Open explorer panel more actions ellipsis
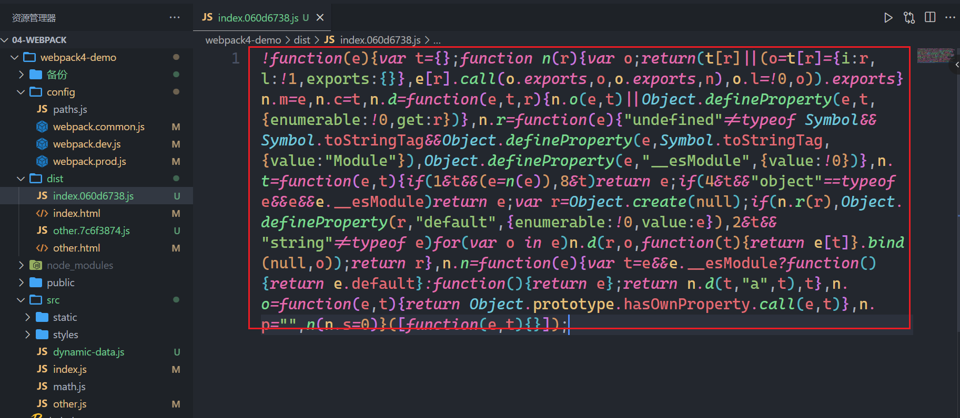This screenshot has height=418, width=960. tap(175, 17)
